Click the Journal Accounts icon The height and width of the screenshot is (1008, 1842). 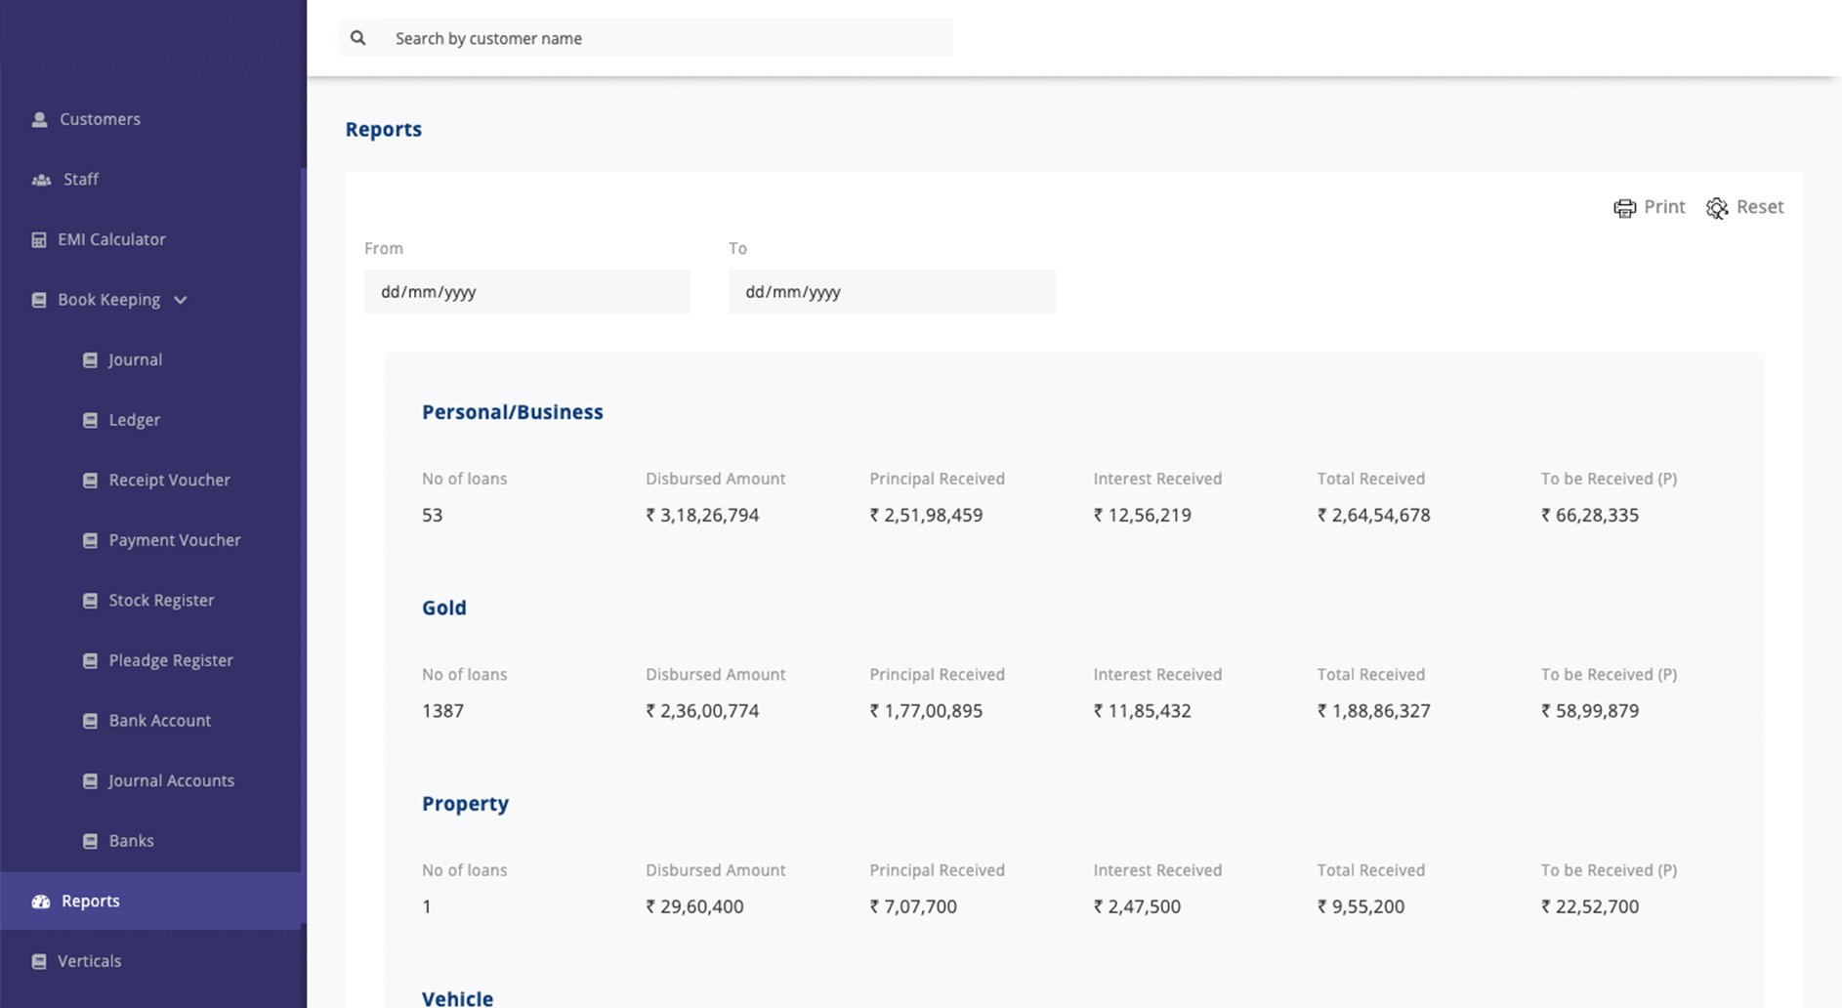point(90,781)
